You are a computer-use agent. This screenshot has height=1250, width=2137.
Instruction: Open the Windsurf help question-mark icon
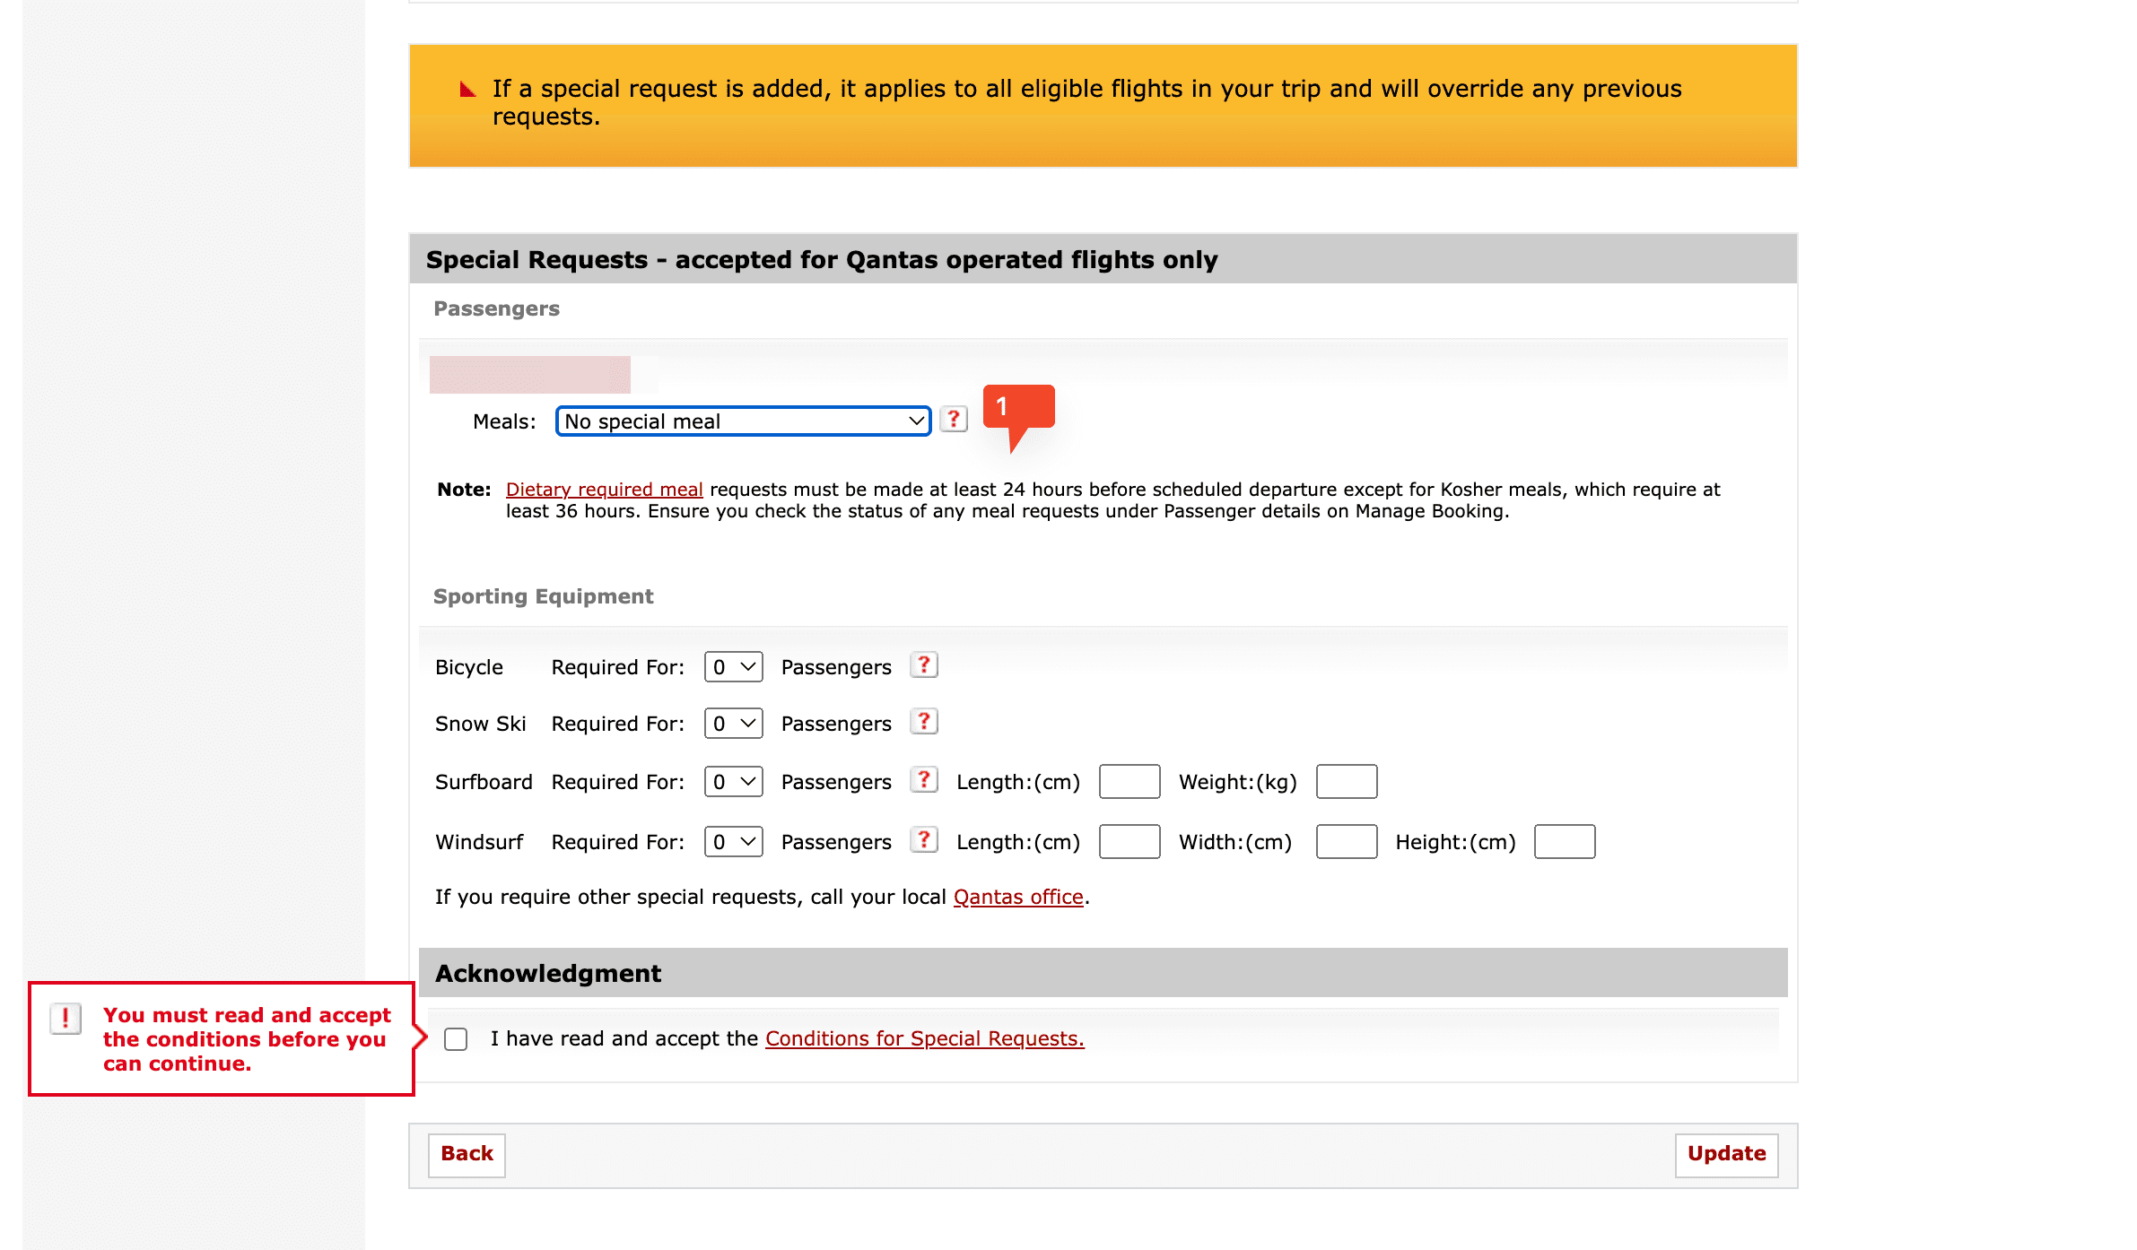(923, 840)
